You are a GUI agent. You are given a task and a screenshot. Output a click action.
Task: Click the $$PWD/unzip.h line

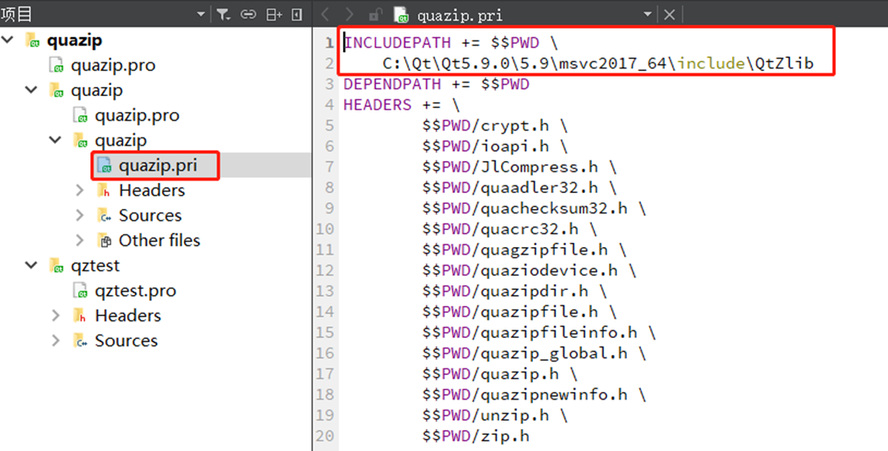coord(495,415)
